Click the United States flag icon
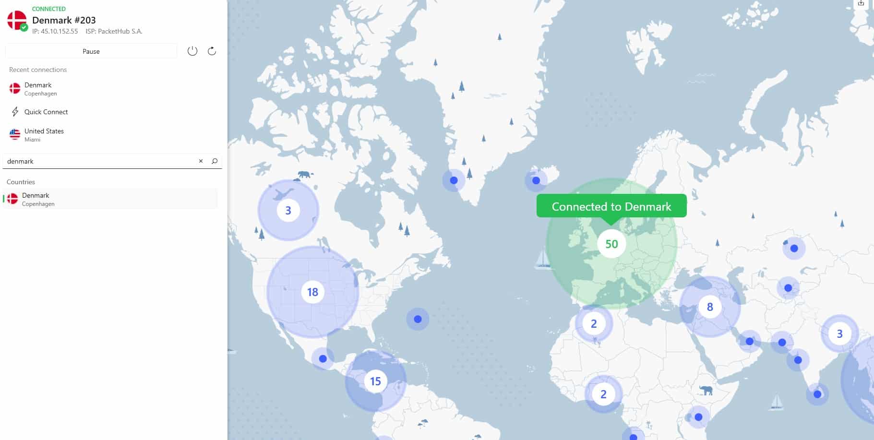This screenshot has height=440, width=874. point(15,135)
